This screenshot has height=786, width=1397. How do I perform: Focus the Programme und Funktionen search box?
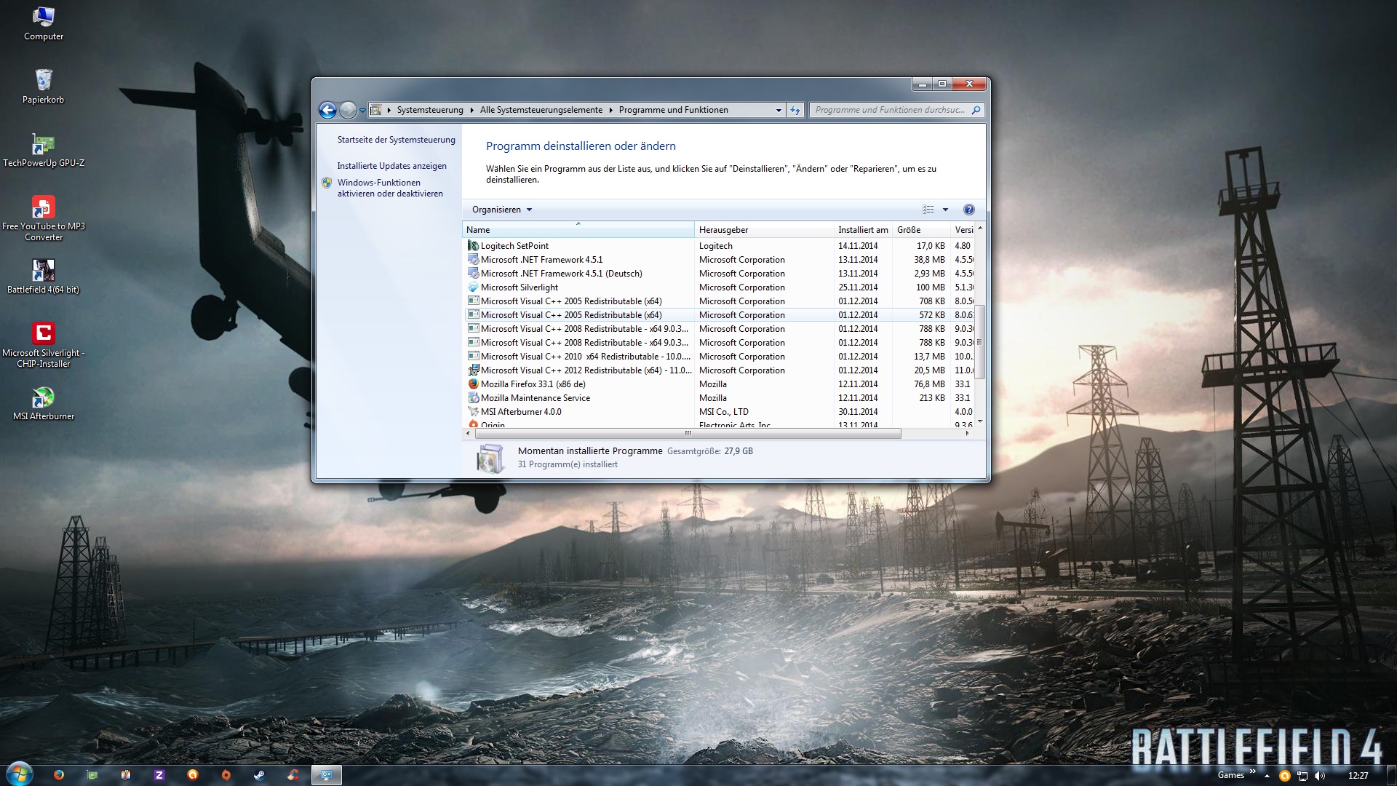(x=889, y=110)
